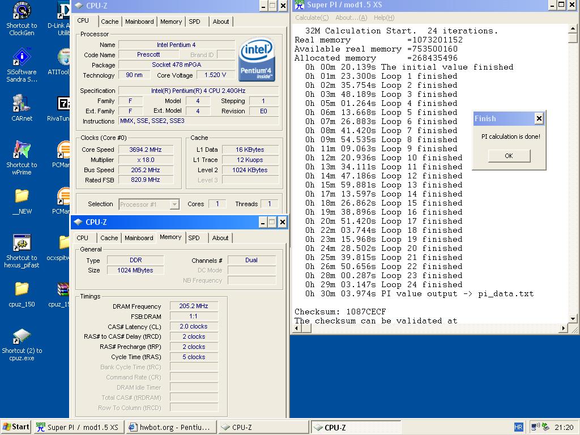Image resolution: width=580 pixels, height=435 pixels.
Task: Click the DRAM Frequency value 205.2 MHz
Action: pos(194,306)
